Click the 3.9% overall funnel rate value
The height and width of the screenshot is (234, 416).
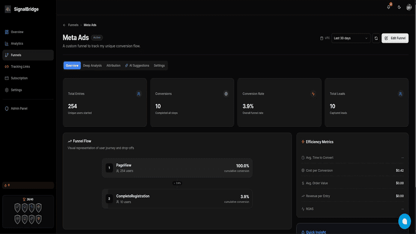coord(248,106)
